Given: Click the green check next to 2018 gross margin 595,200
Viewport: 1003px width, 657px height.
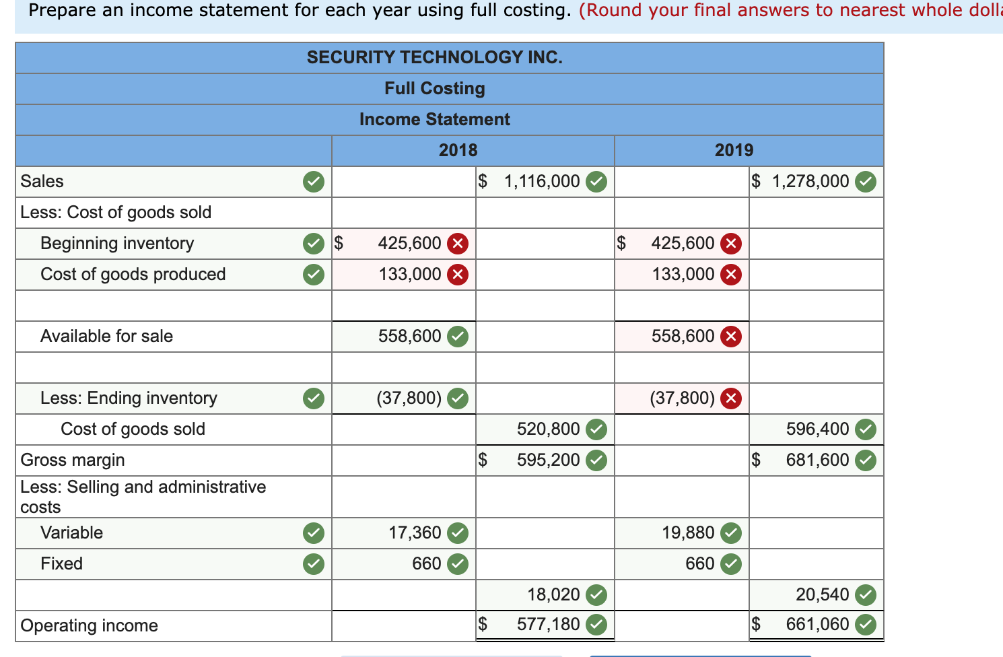Looking at the screenshot, I should click(596, 460).
